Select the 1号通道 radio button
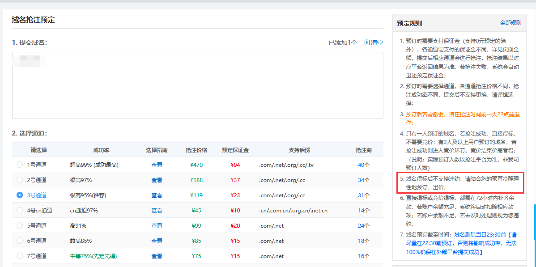The width and height of the screenshot is (536, 267). (x=20, y=165)
